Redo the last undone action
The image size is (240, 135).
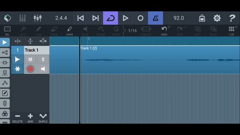pyautogui.click(x=180, y=31)
